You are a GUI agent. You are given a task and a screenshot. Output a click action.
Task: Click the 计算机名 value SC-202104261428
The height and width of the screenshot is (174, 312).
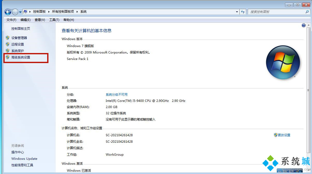coord(119,135)
